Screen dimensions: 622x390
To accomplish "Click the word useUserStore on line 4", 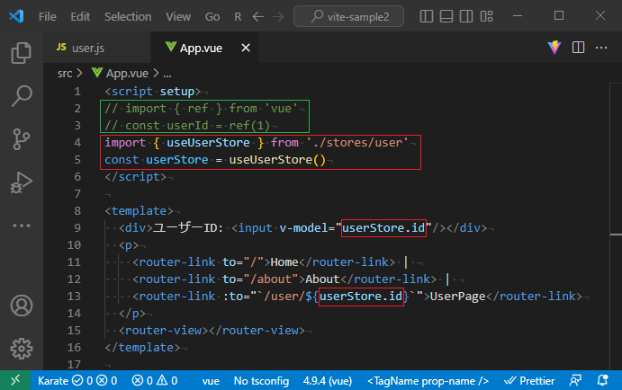I will (208, 143).
